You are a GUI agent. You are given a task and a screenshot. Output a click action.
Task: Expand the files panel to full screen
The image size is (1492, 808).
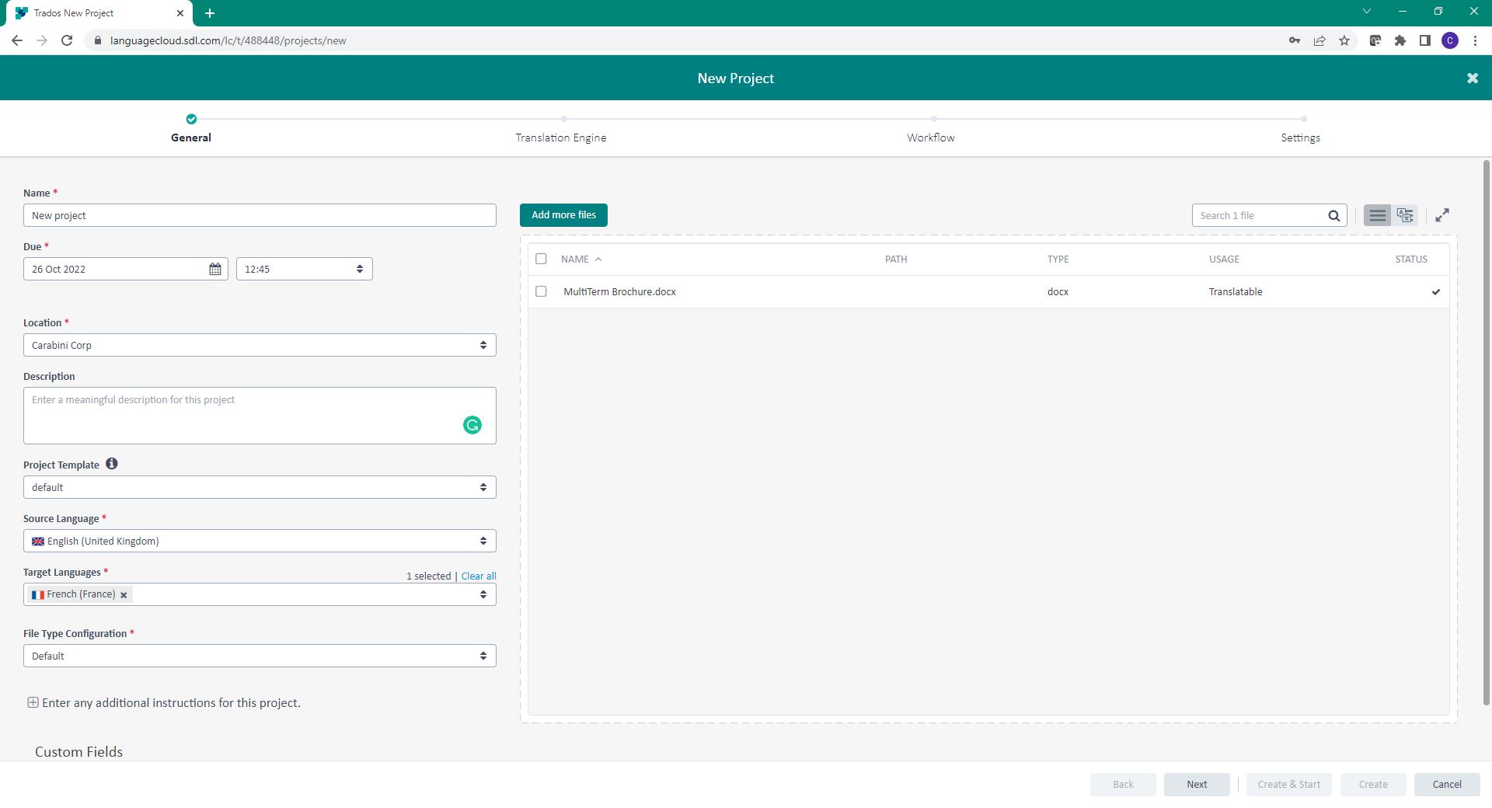point(1443,215)
